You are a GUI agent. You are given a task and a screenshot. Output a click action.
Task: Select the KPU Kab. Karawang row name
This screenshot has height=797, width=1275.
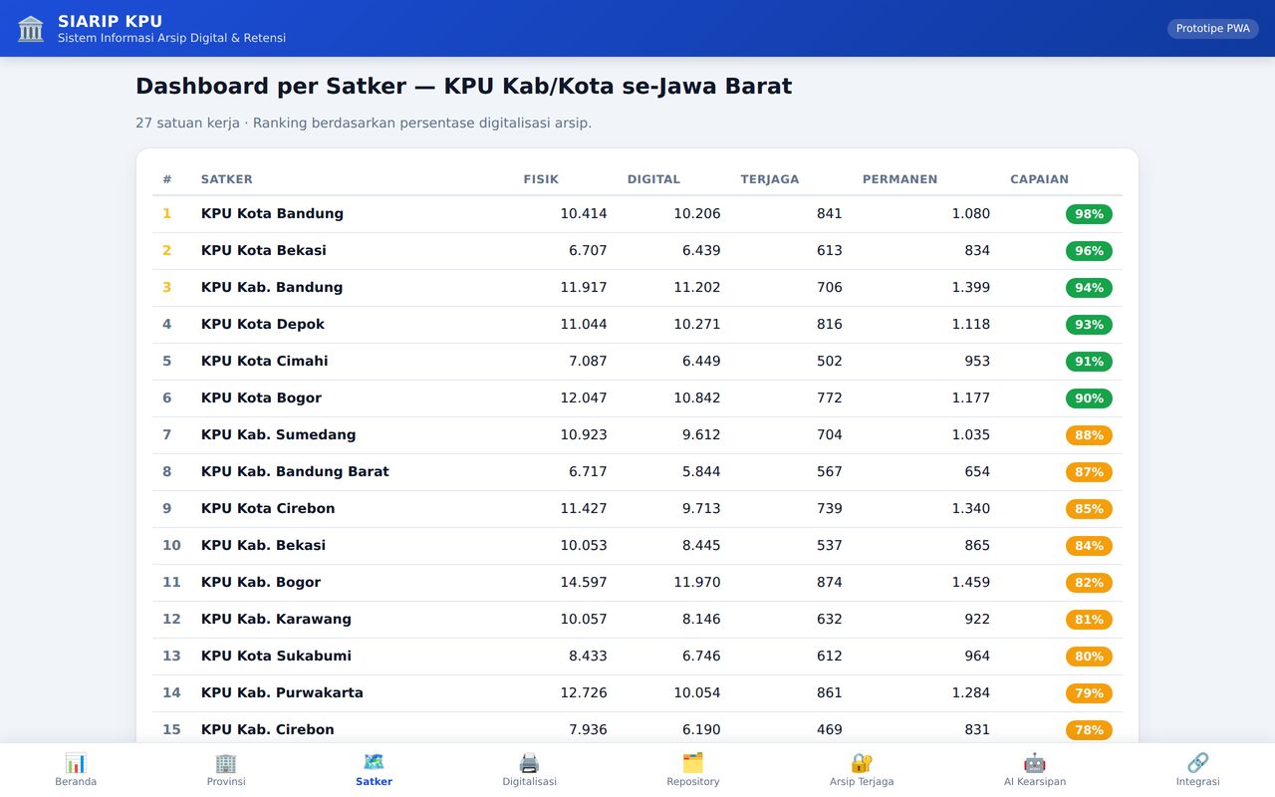(276, 620)
